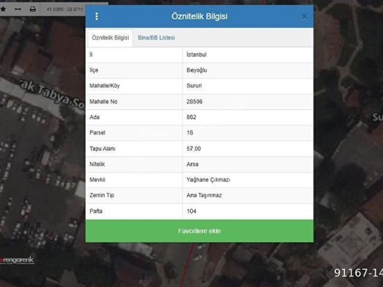Click the Pafta row label
Screen dimensions: 383x287
96,211
